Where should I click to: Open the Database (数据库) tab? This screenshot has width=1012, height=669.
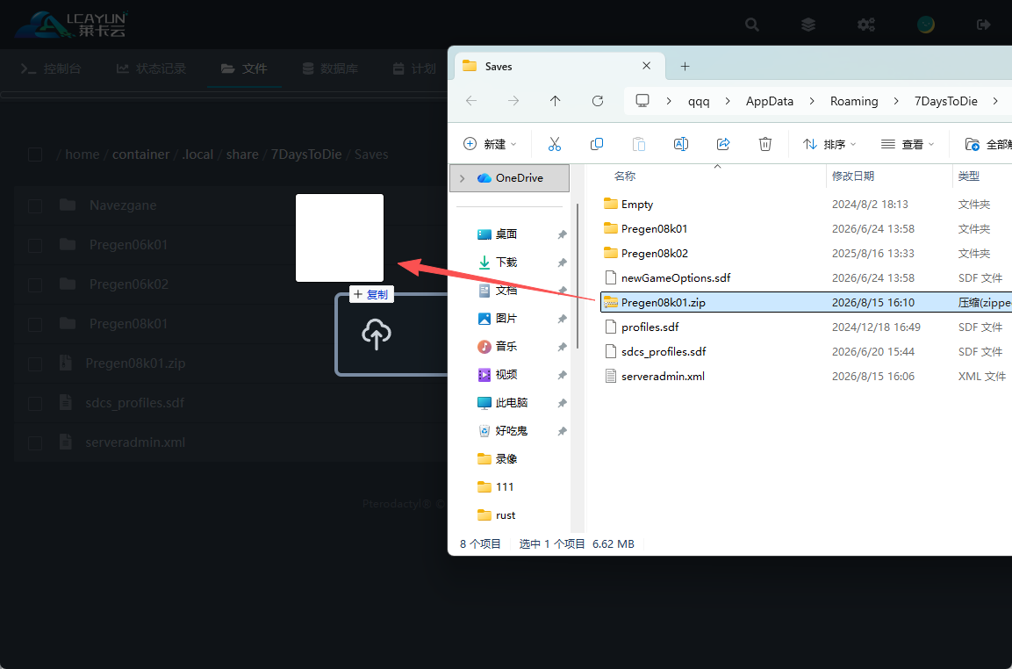(x=330, y=68)
